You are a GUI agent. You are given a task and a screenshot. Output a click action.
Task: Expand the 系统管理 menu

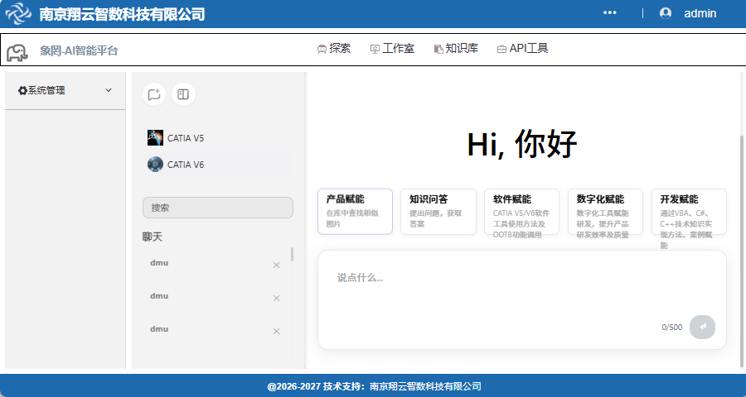[65, 90]
